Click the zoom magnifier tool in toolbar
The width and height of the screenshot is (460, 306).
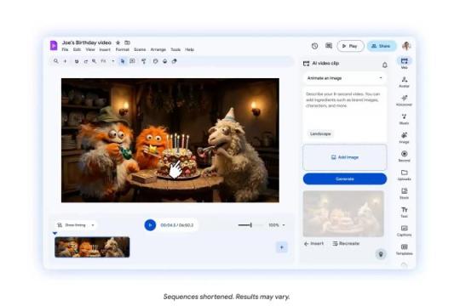[95, 61]
